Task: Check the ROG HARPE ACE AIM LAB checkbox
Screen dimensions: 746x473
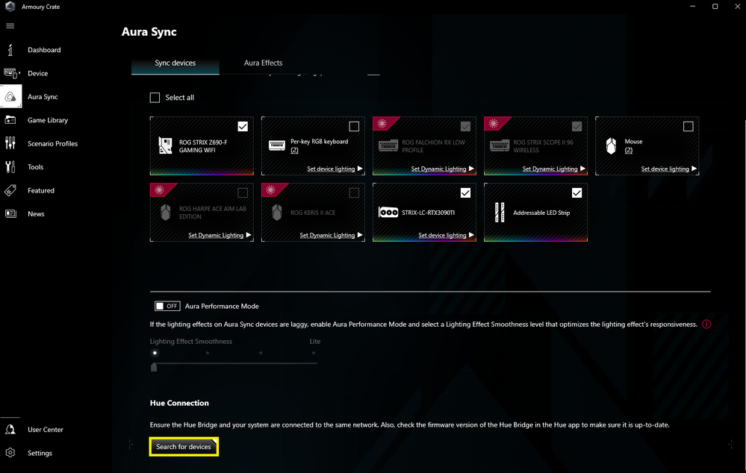Action: 243,192
